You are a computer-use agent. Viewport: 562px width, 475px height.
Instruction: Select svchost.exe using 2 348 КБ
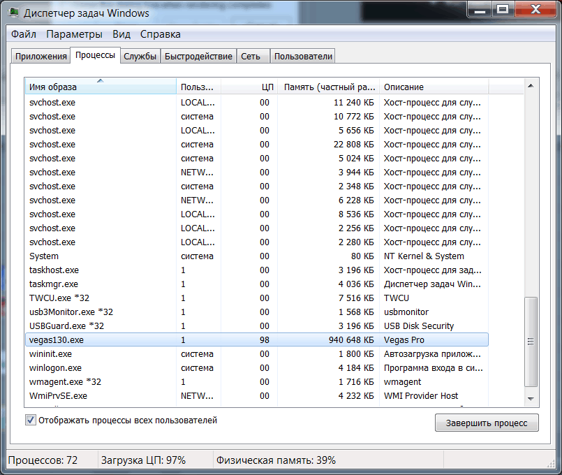257,187
